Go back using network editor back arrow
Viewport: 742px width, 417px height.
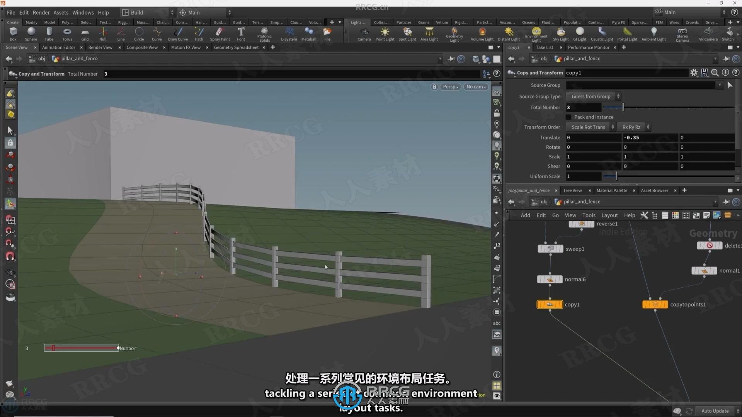coord(511,202)
